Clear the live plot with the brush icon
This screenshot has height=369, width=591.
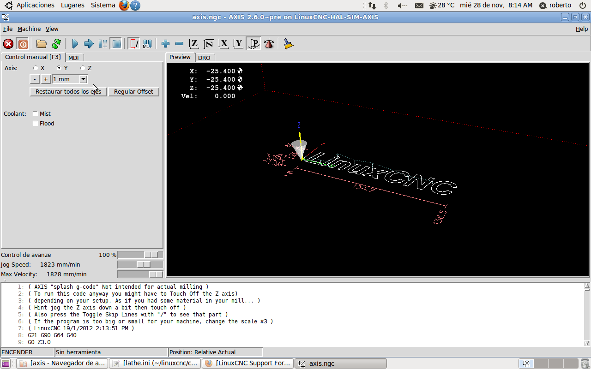pyautogui.click(x=289, y=44)
